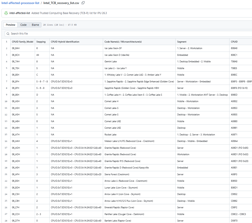Copy the file path using the copy icon
This screenshot has width=252, height=223.
point(83,3)
